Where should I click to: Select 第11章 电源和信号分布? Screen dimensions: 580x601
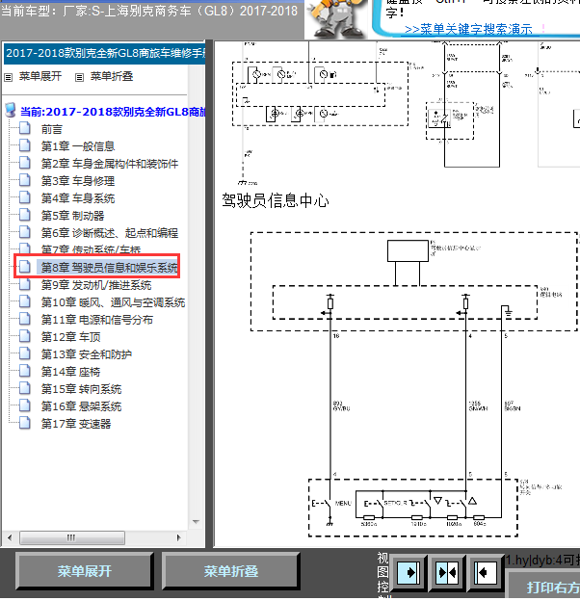click(97, 320)
